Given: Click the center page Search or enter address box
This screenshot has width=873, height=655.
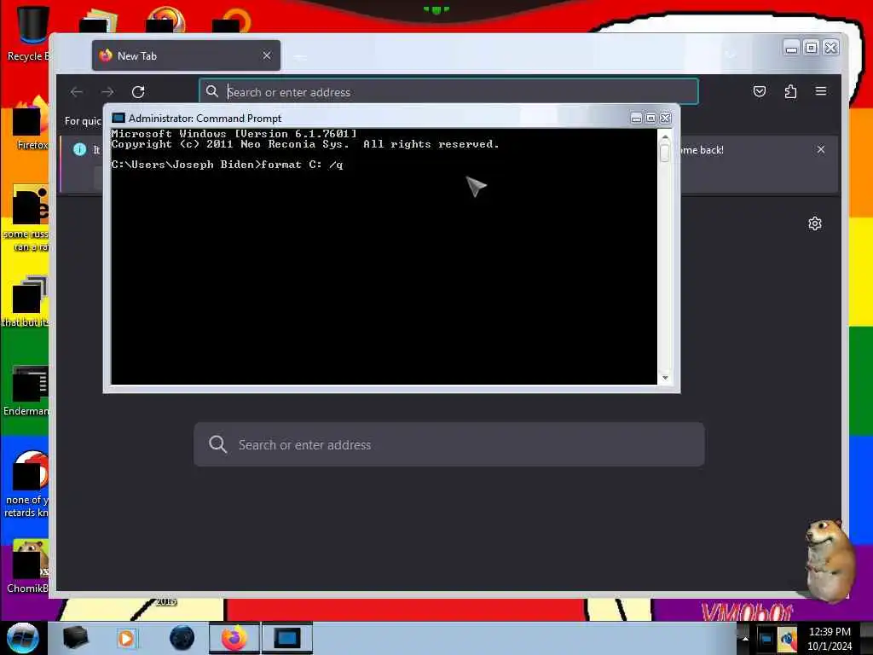Looking at the screenshot, I should (448, 444).
